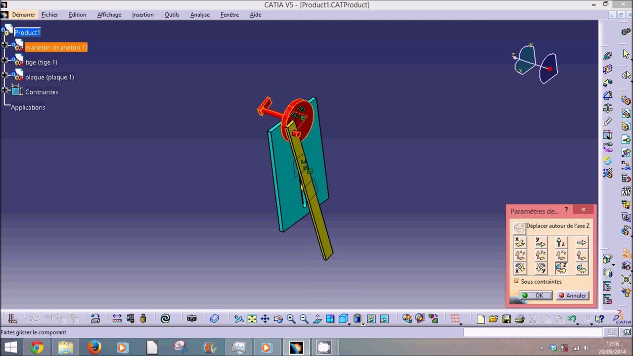This screenshot has width=633, height=356.
Task: Expand the maneton (maneton.1) node
Action: (x=4, y=45)
